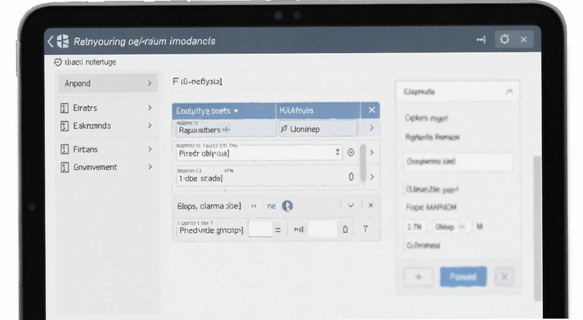Select the HilAfrubs column header
The height and width of the screenshot is (320, 583).
318,111
